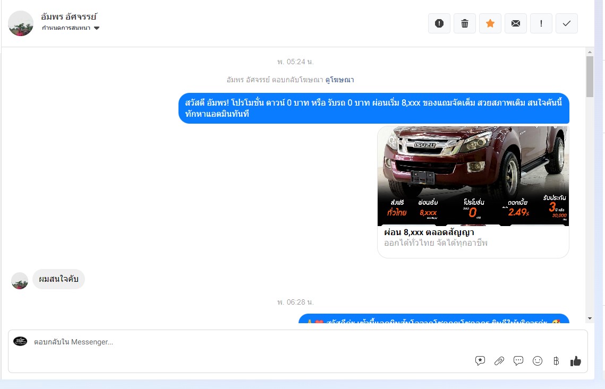Viewport: 605px width, 389px height.
Task: Click the down arrow of chat scrollbar
Action: coord(590,318)
